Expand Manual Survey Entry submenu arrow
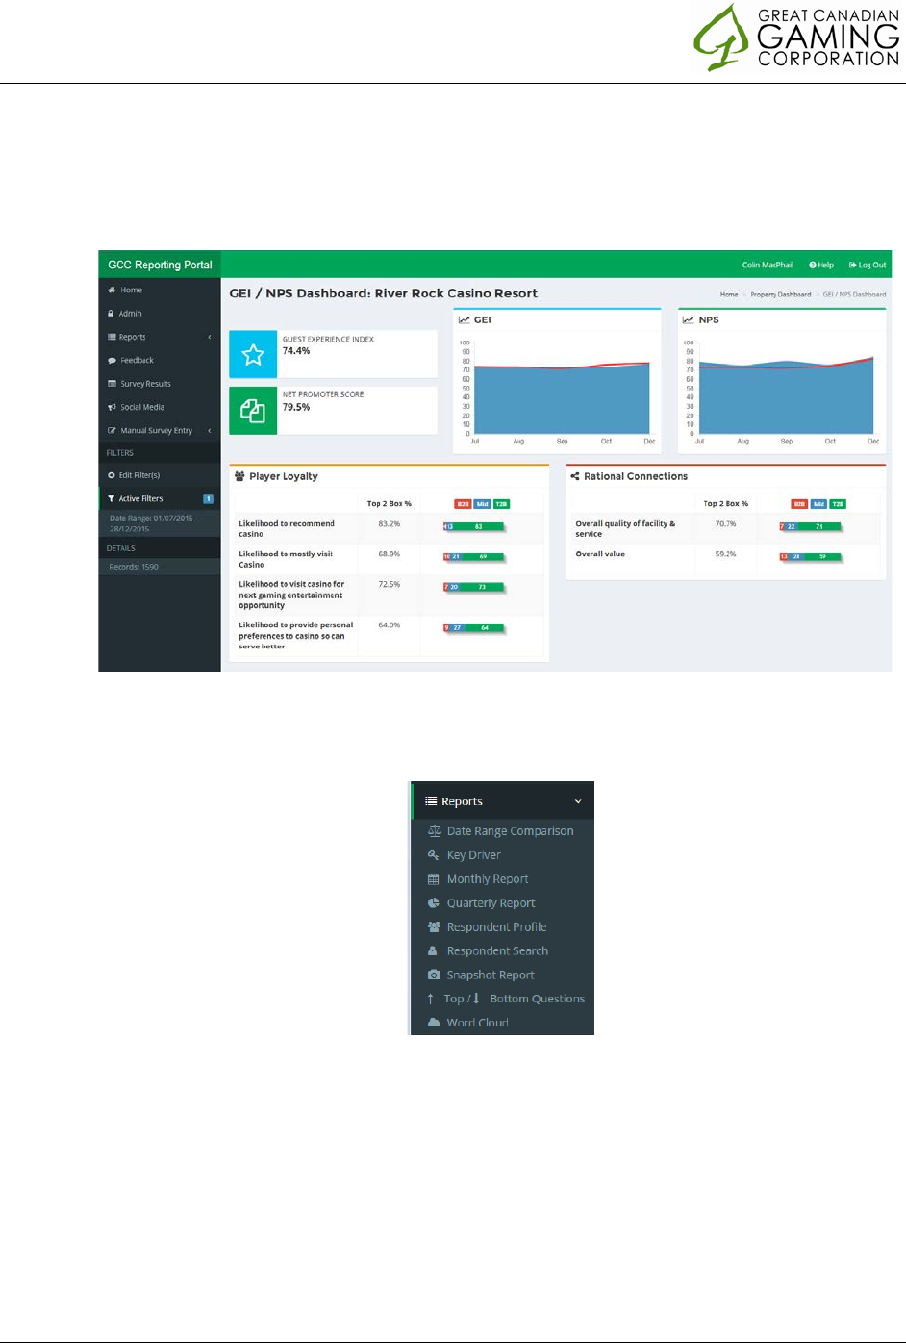This screenshot has height=1343, width=906. pyautogui.click(x=210, y=430)
